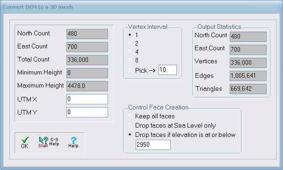Viewport: 283px width, 170px height.
Task: Click the Maximum Height field 4478.0
Action: (x=87, y=86)
